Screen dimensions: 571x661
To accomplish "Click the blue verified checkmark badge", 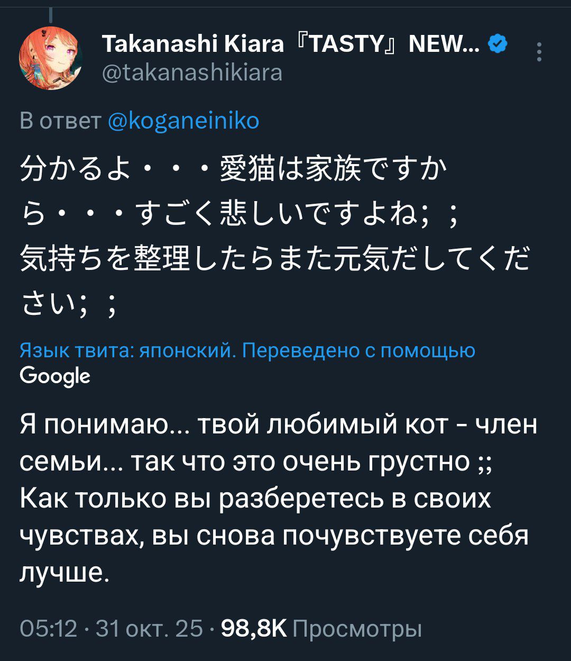I will pos(498,44).
